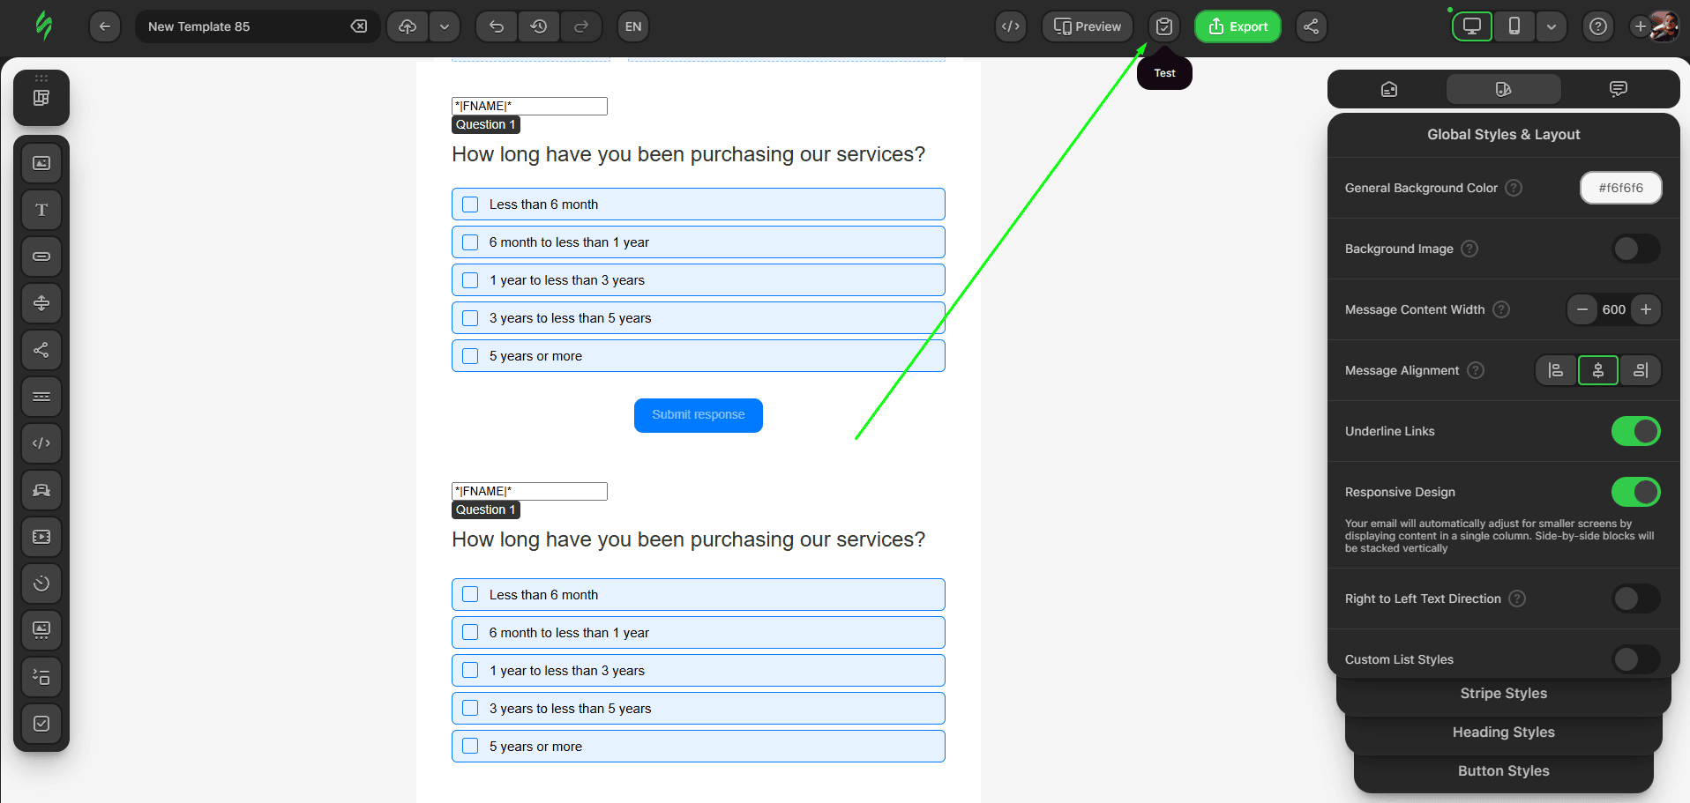Add a Button block from the sidebar
The image size is (1690, 803).
pyautogui.click(x=41, y=257)
